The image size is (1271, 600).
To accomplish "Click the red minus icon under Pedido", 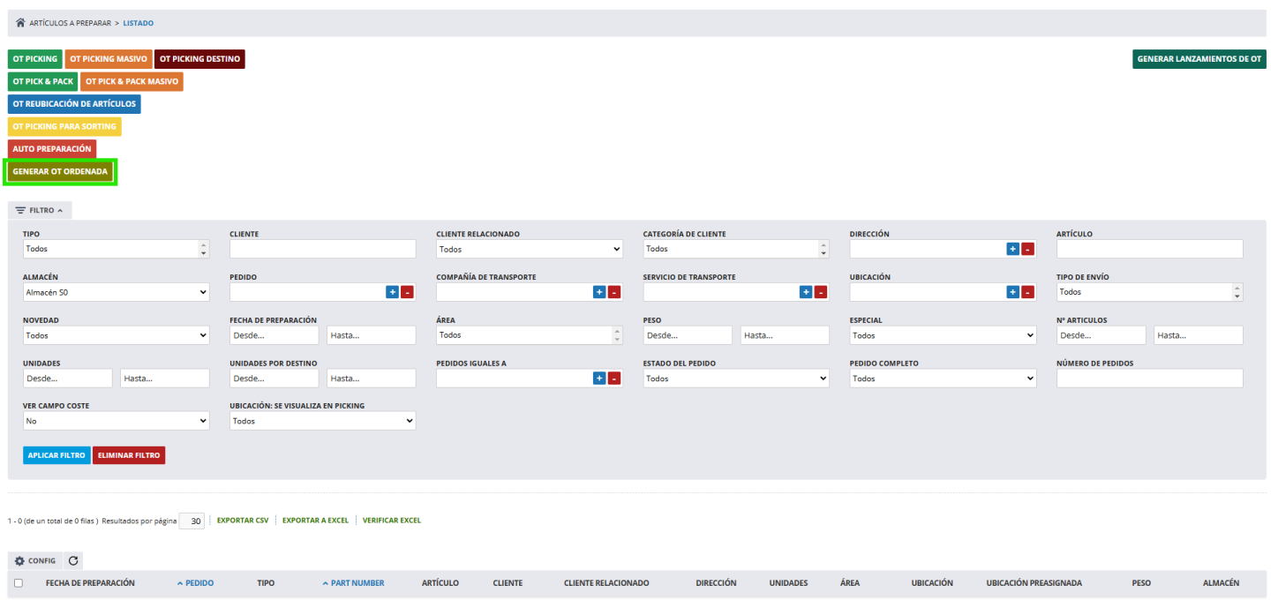I will click(407, 292).
